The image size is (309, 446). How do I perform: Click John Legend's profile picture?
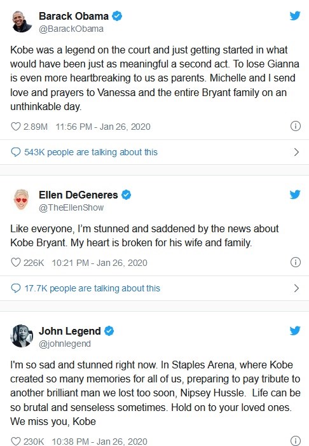coord(22,336)
